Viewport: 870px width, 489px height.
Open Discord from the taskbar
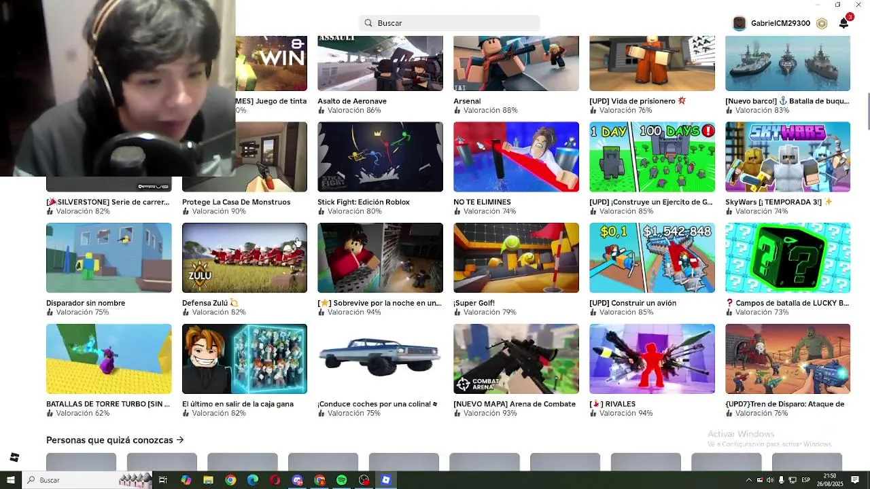coord(297,480)
